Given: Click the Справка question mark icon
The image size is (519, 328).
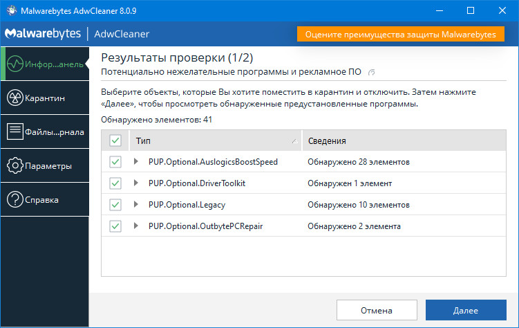Looking at the screenshot, I should 15,199.
